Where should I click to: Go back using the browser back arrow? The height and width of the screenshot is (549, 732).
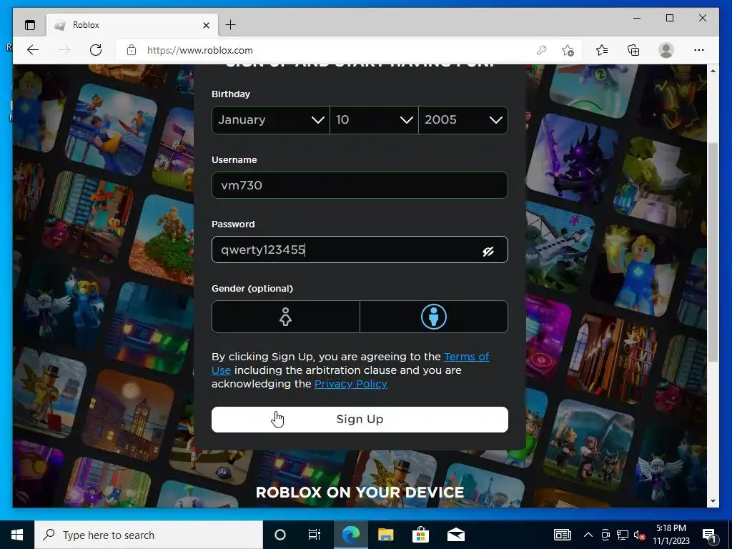coord(33,50)
